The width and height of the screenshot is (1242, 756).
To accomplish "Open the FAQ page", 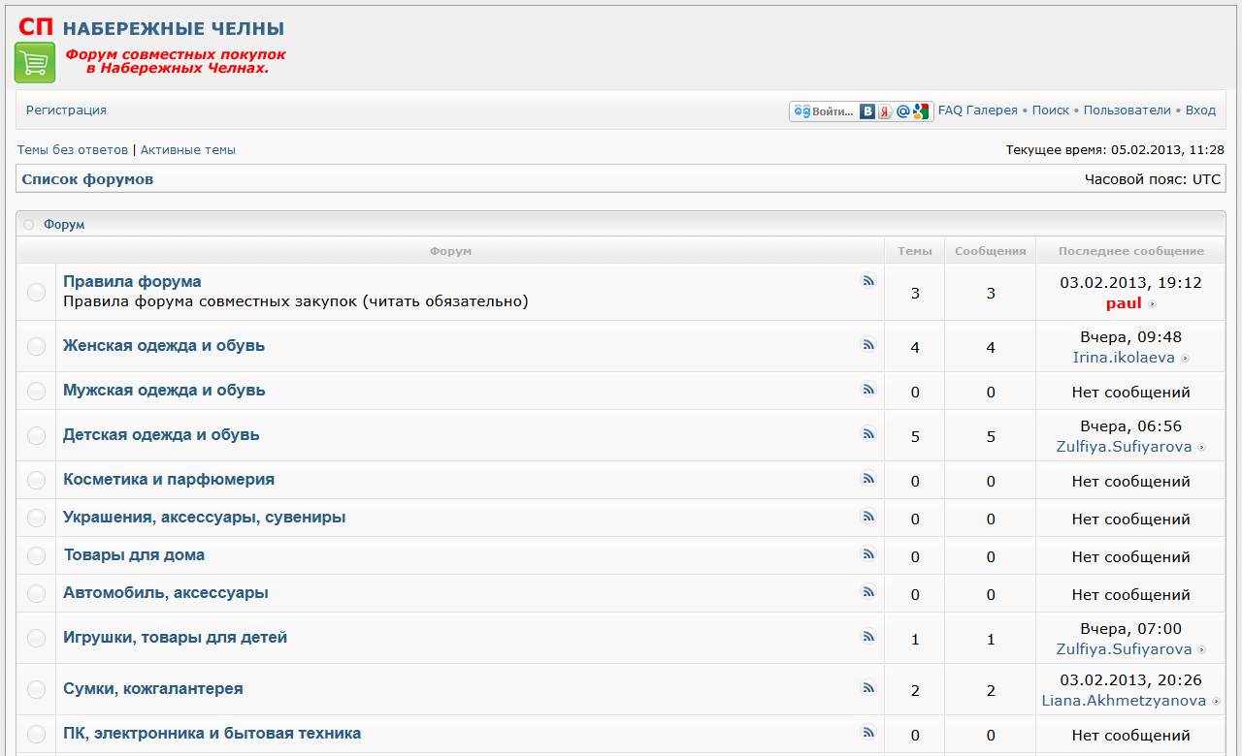I will point(950,110).
